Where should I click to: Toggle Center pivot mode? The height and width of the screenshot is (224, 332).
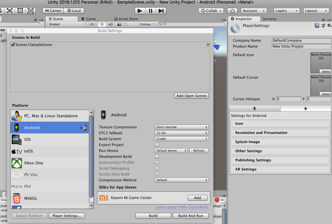click(x=53, y=11)
